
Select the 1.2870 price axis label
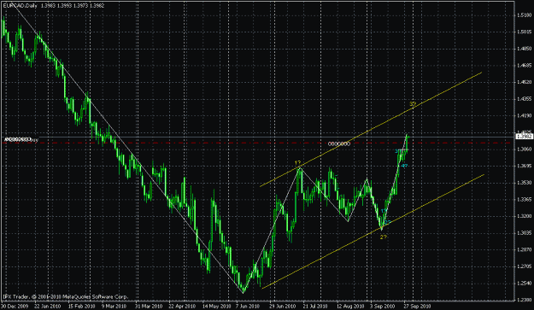pyautogui.click(x=524, y=249)
